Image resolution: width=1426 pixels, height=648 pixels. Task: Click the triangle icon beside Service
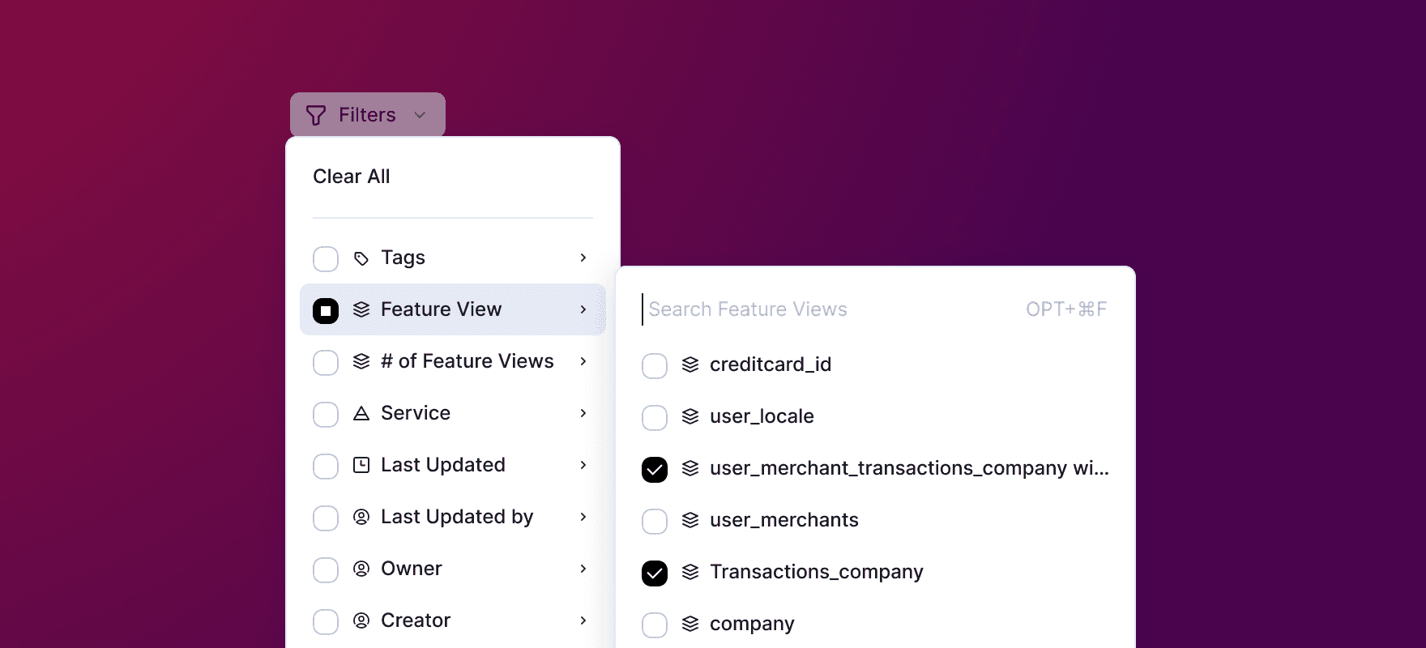pos(361,413)
